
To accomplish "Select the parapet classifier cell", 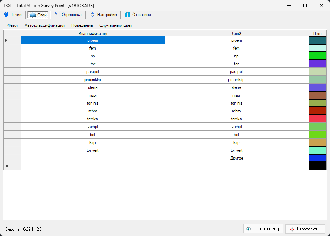I will pos(93,72).
